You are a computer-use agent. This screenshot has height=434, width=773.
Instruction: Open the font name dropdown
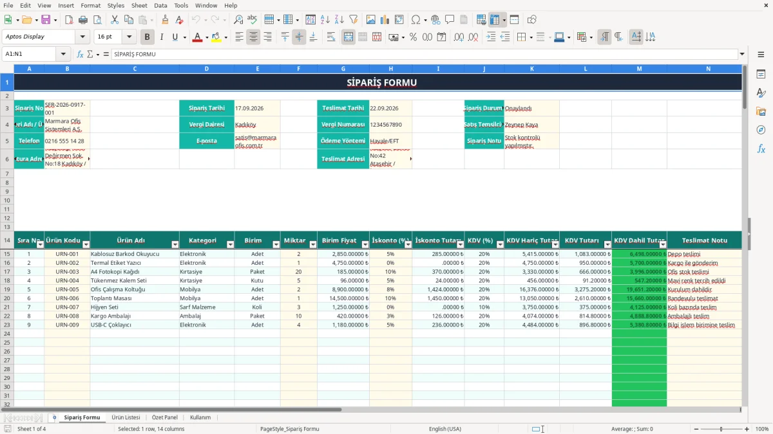82,37
